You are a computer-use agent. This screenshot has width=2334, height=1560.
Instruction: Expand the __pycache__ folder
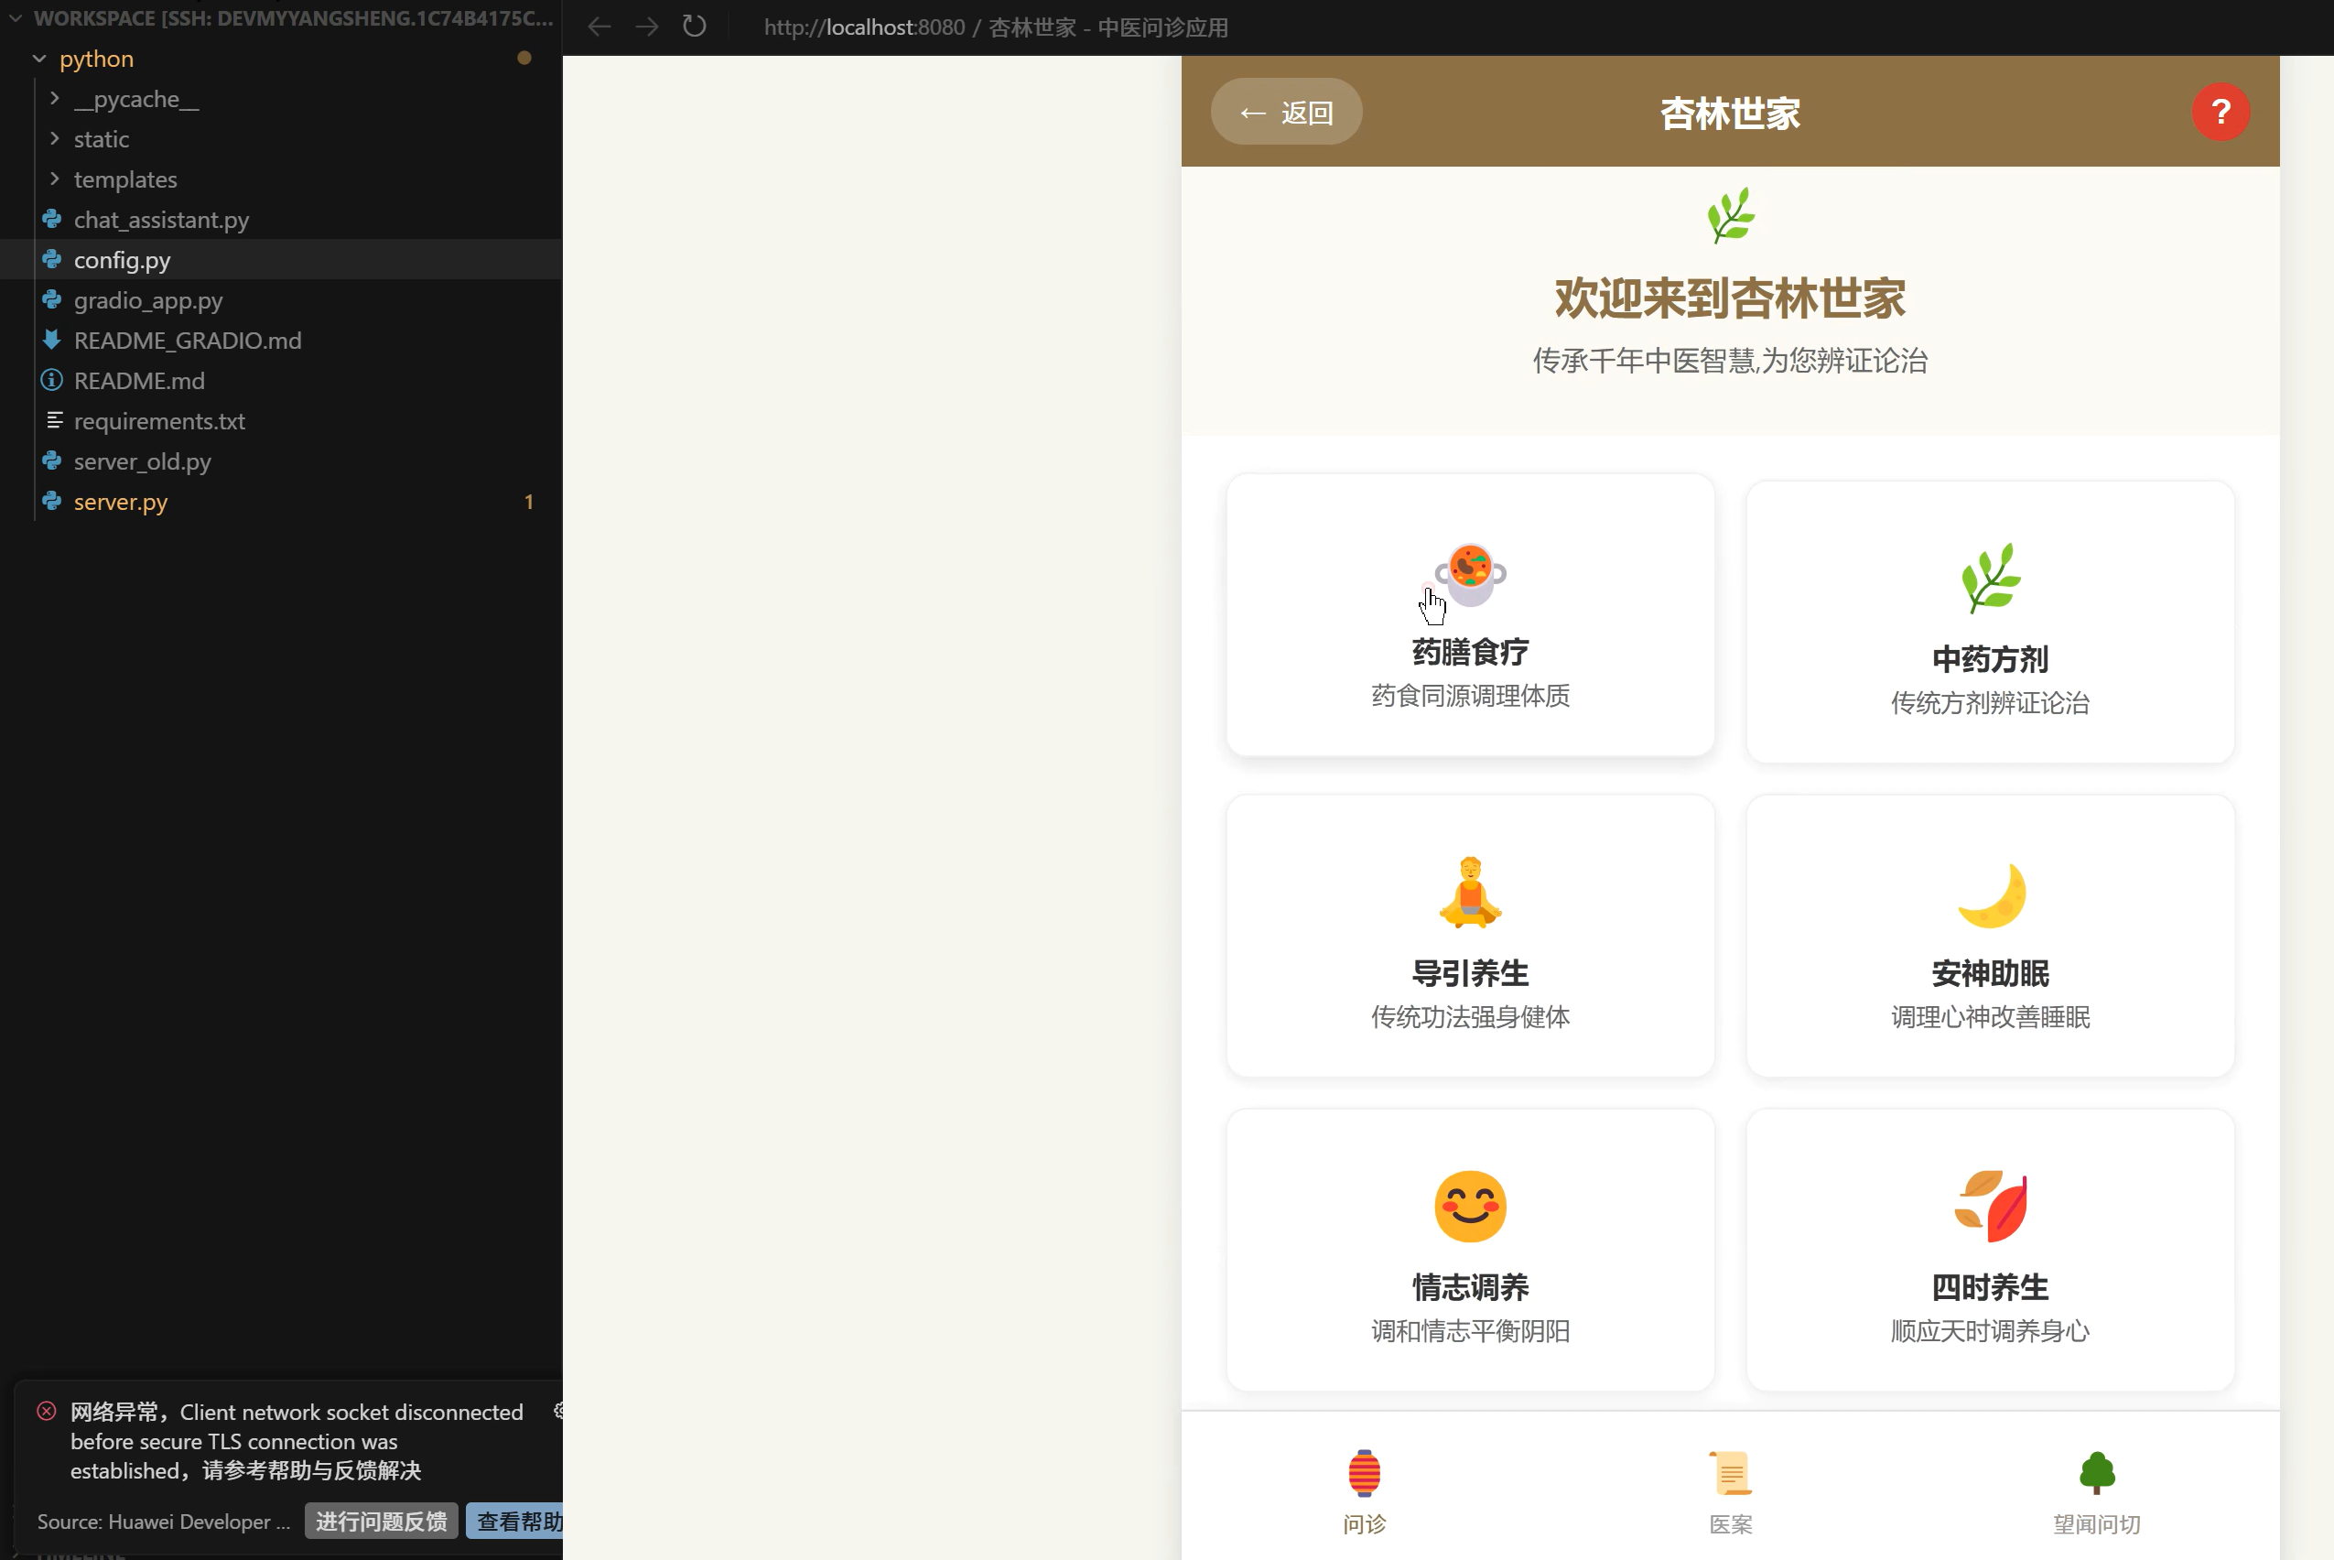pyautogui.click(x=136, y=100)
